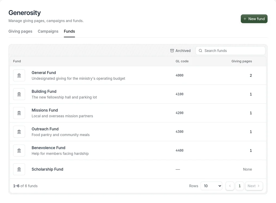Click Missions Fund's giving pages count

click(251, 113)
